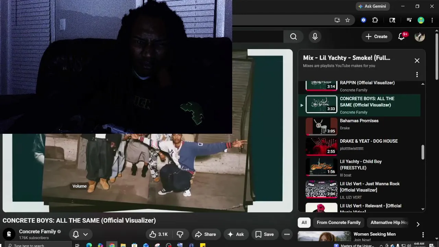
Task: Open Women Seeking Men ad options menu
Action: (x=423, y=235)
